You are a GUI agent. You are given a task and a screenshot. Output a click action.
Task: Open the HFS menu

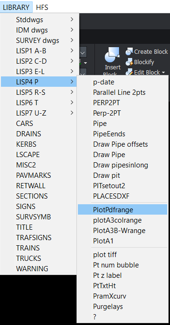pos(42,8)
